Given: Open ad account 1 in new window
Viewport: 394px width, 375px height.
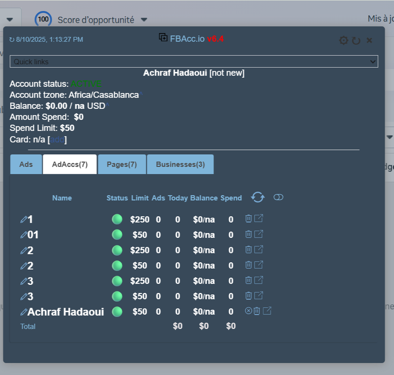Looking at the screenshot, I should point(259,219).
